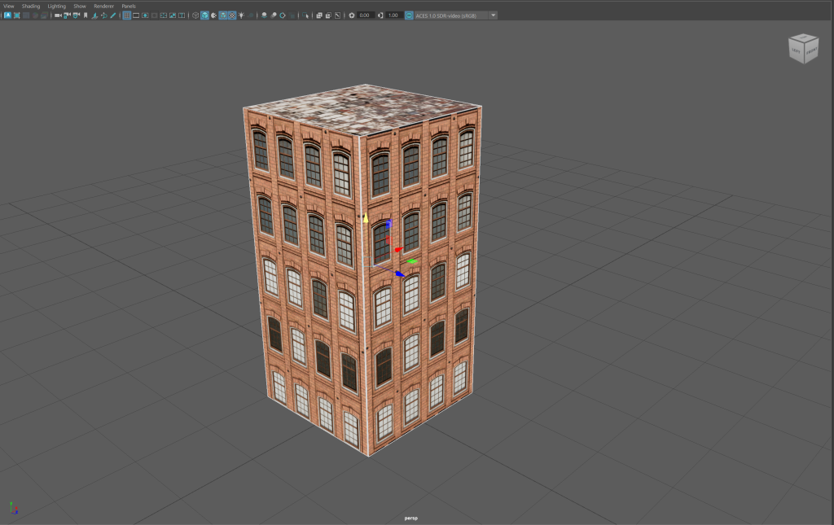The height and width of the screenshot is (525, 834).
Task: Toggle Wireframe on Shaded
Action: 222,15
